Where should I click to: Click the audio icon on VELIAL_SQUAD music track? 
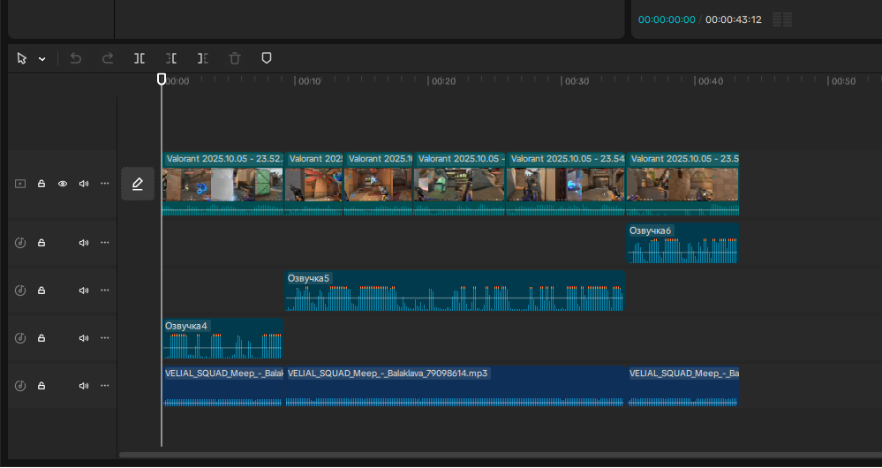(20, 386)
